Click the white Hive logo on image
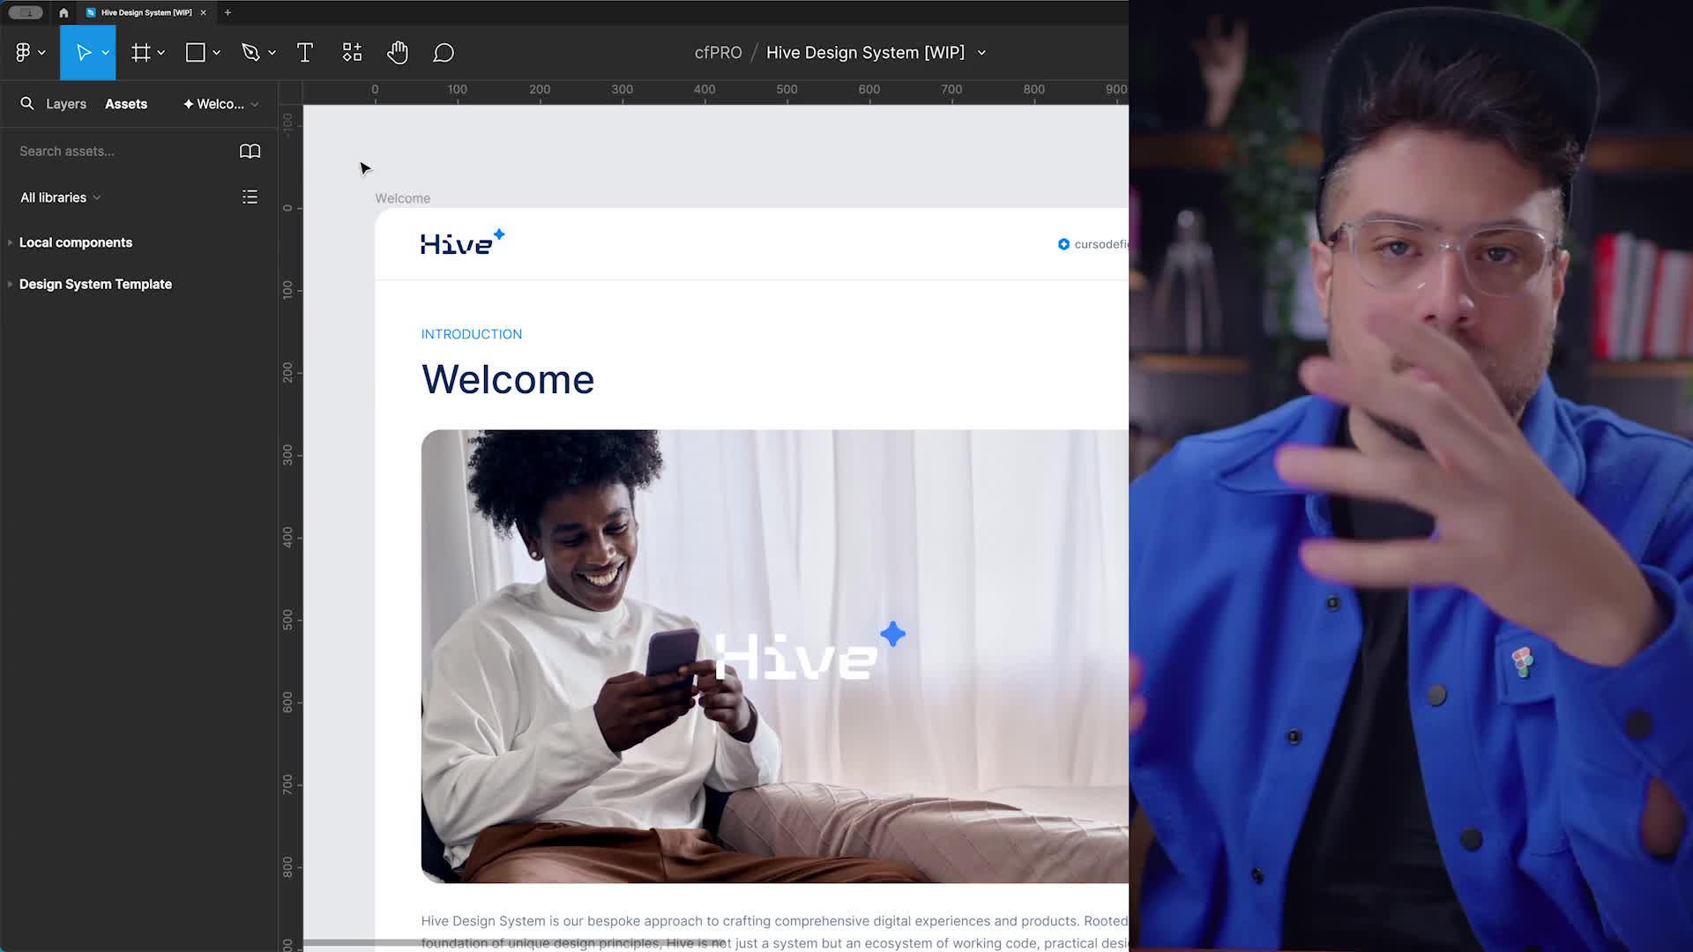The width and height of the screenshot is (1693, 952). [x=810, y=652]
